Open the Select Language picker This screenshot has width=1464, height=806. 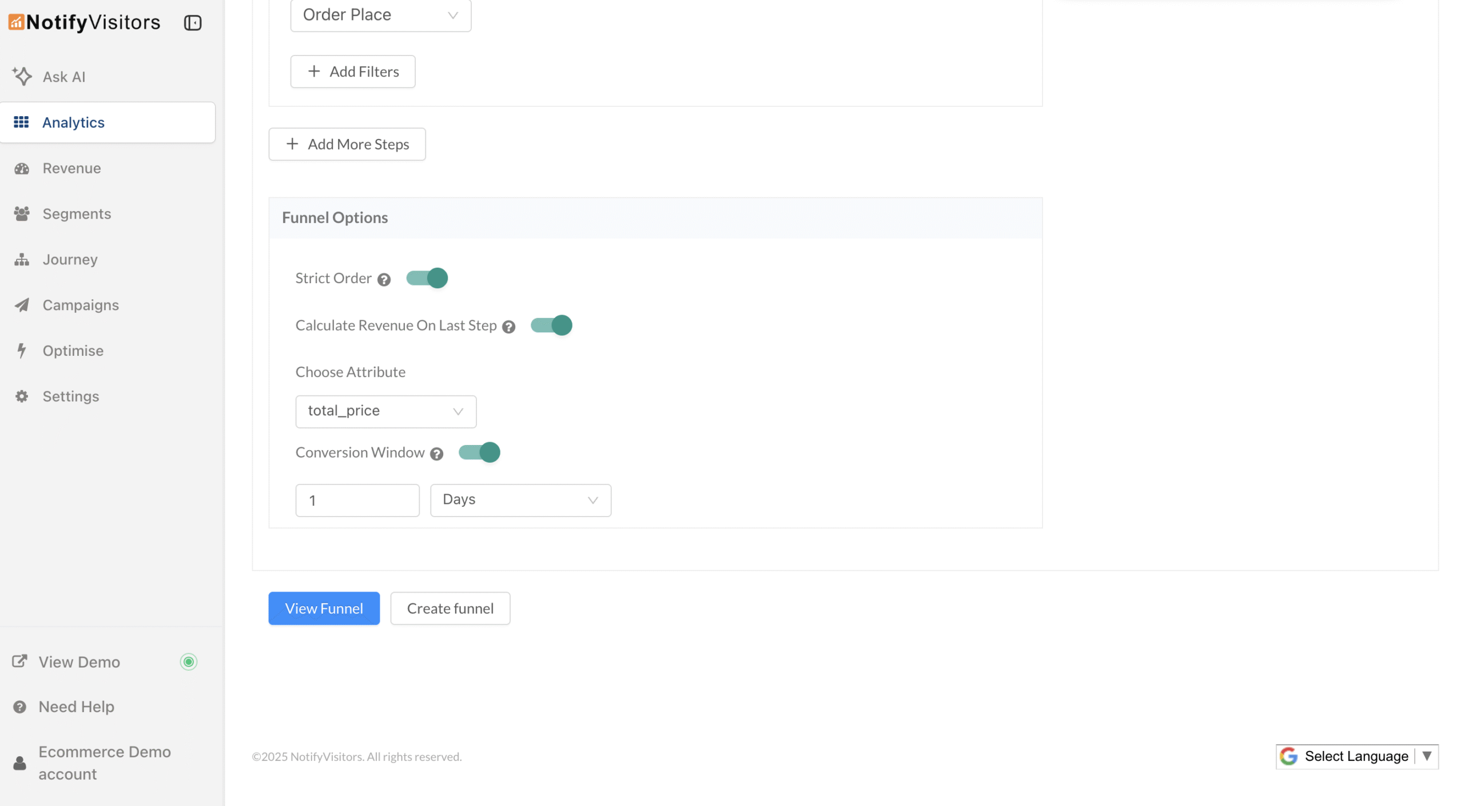[1356, 756]
